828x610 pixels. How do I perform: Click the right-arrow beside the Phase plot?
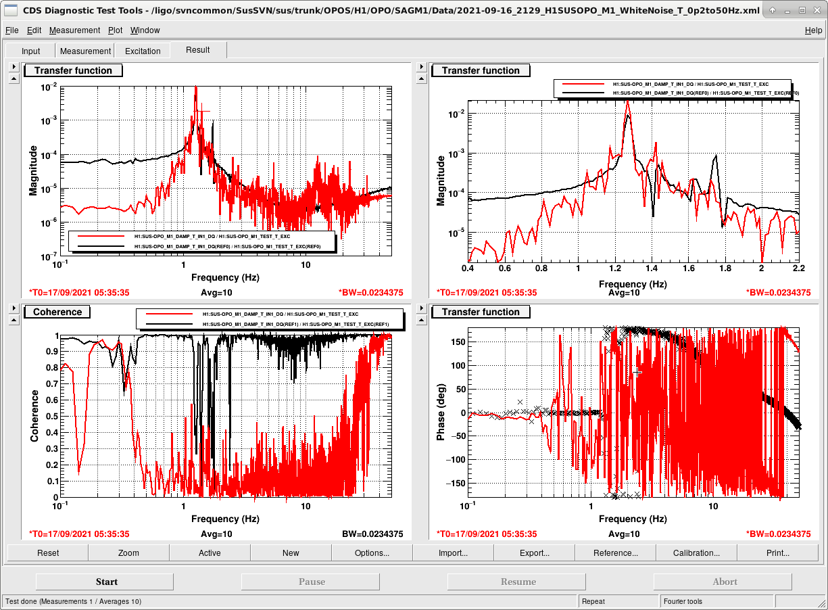click(x=422, y=308)
